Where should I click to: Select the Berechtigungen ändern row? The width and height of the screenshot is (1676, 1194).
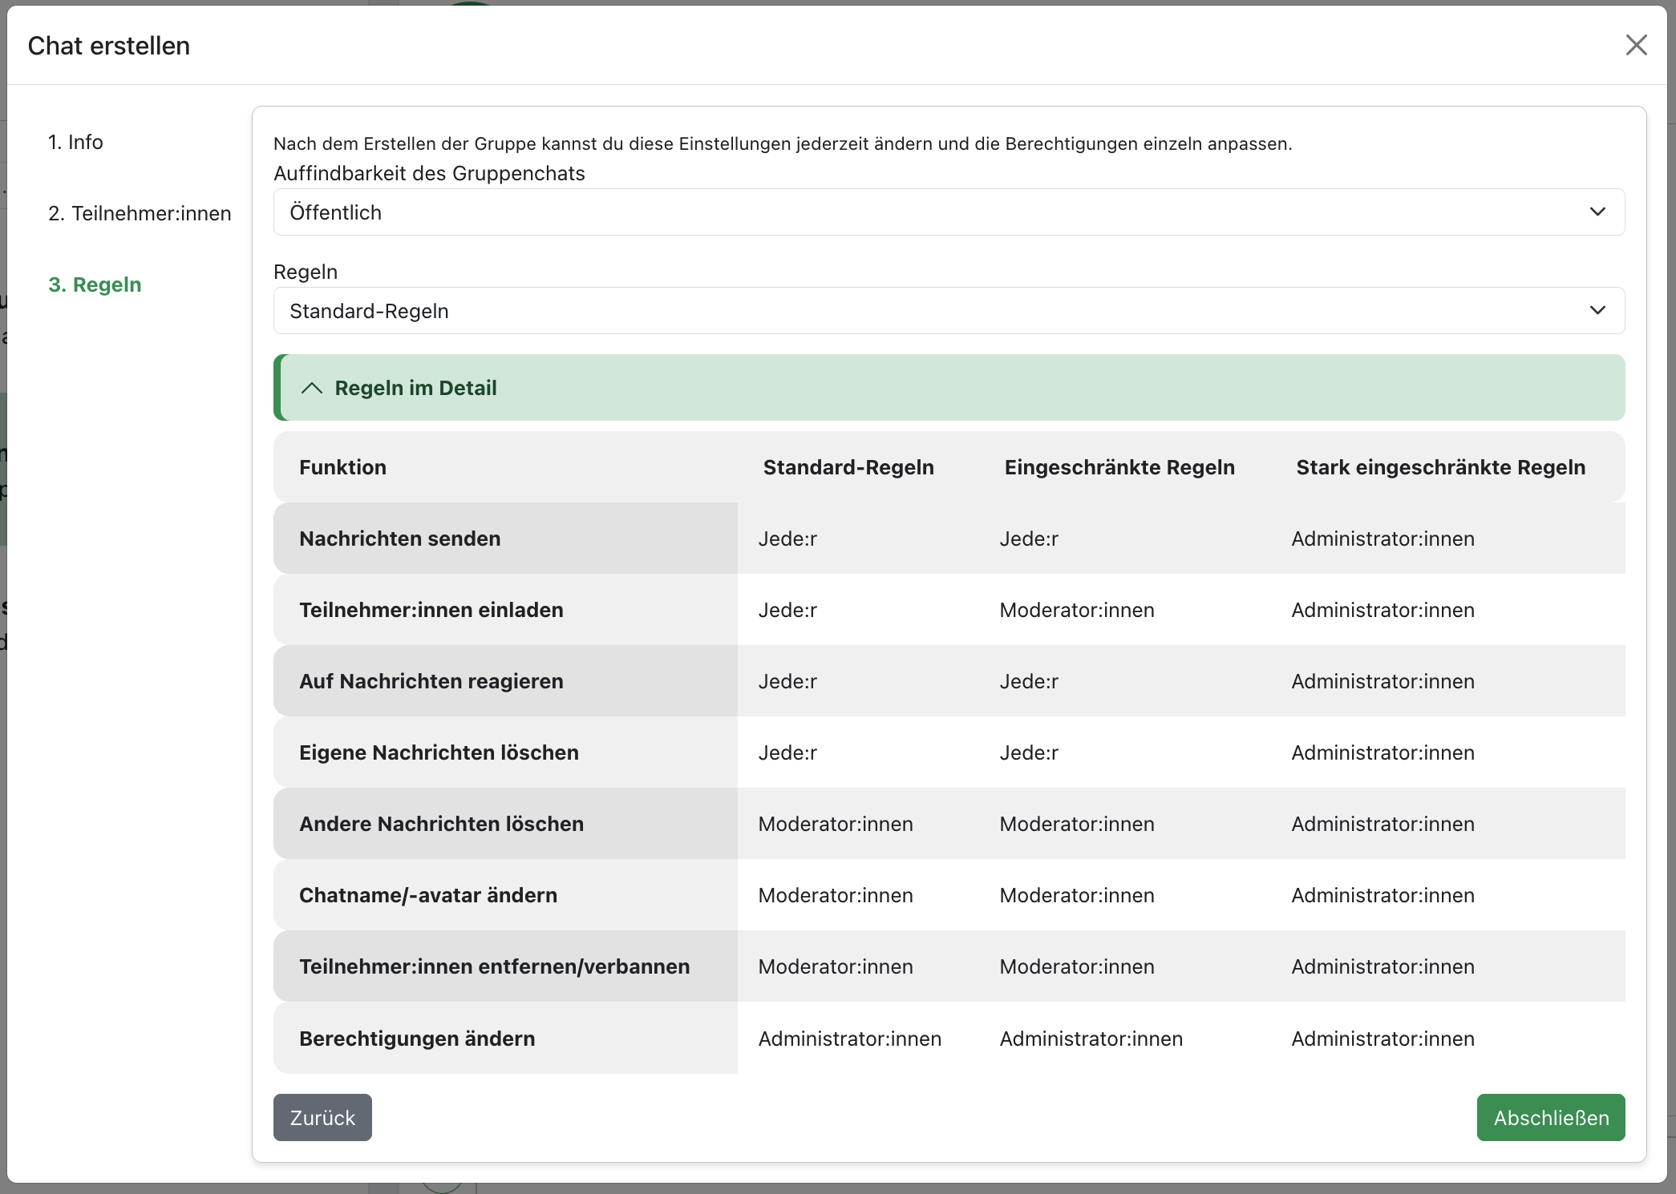point(416,1039)
